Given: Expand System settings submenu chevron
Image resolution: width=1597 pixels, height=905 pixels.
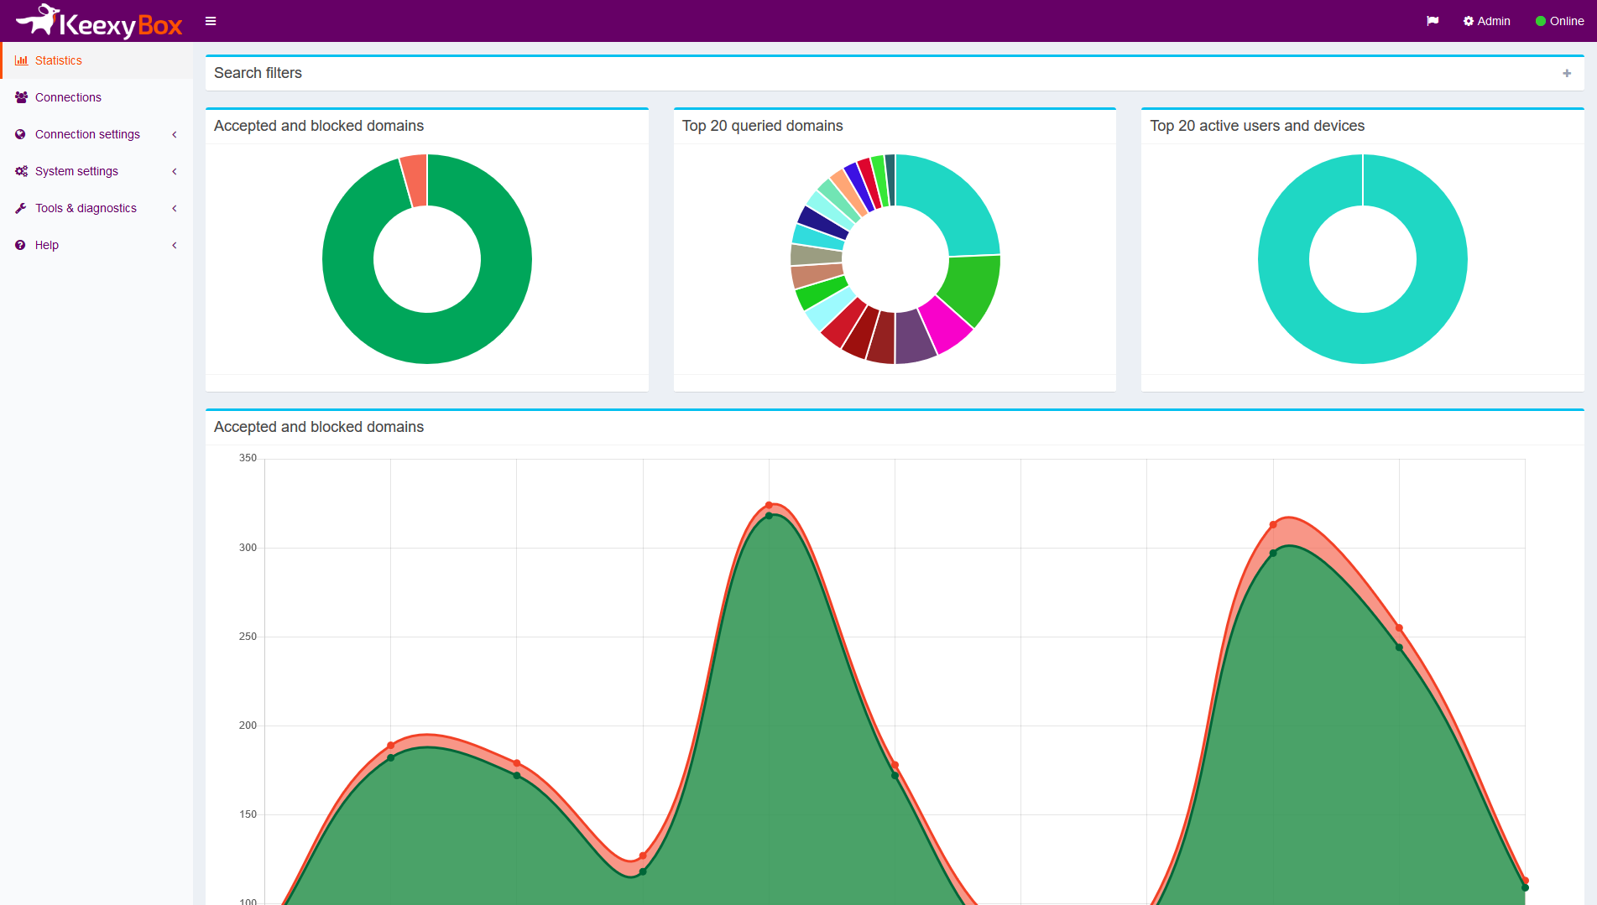Looking at the screenshot, I should [x=175, y=171].
